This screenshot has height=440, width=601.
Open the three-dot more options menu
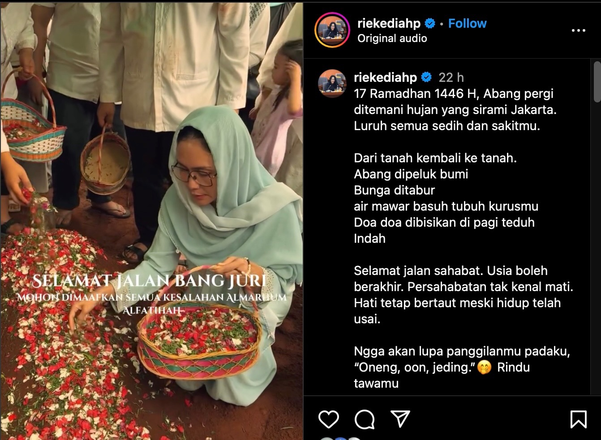click(x=578, y=30)
